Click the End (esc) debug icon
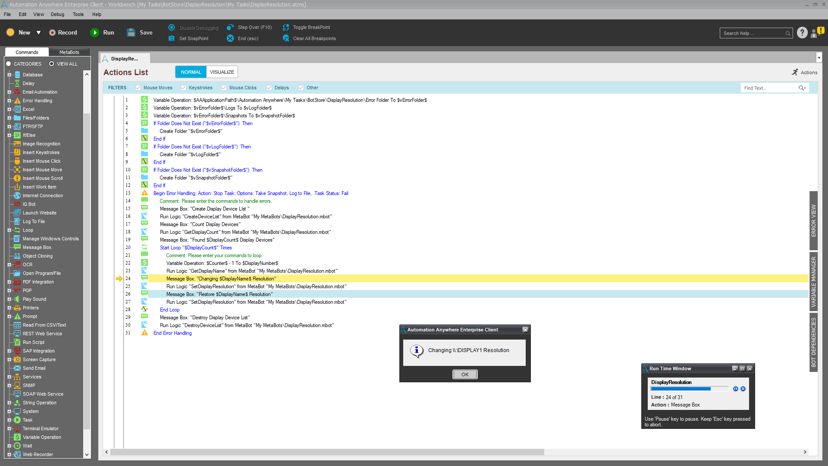 pyautogui.click(x=230, y=38)
